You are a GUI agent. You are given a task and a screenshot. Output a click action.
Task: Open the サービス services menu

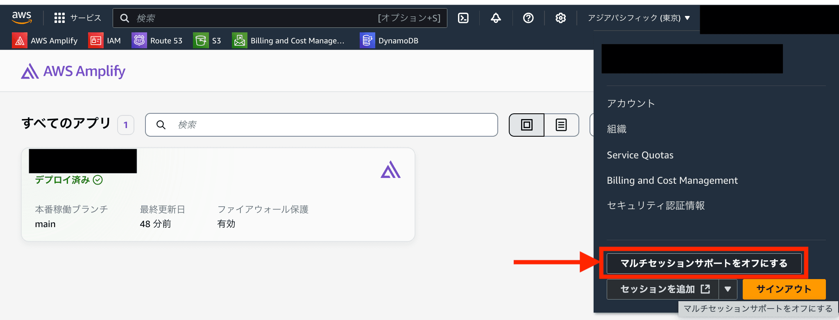point(78,18)
